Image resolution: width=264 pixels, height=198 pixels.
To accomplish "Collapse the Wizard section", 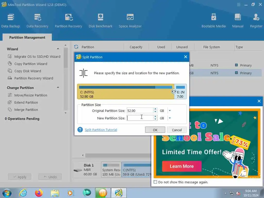I will [x=58, y=49].
